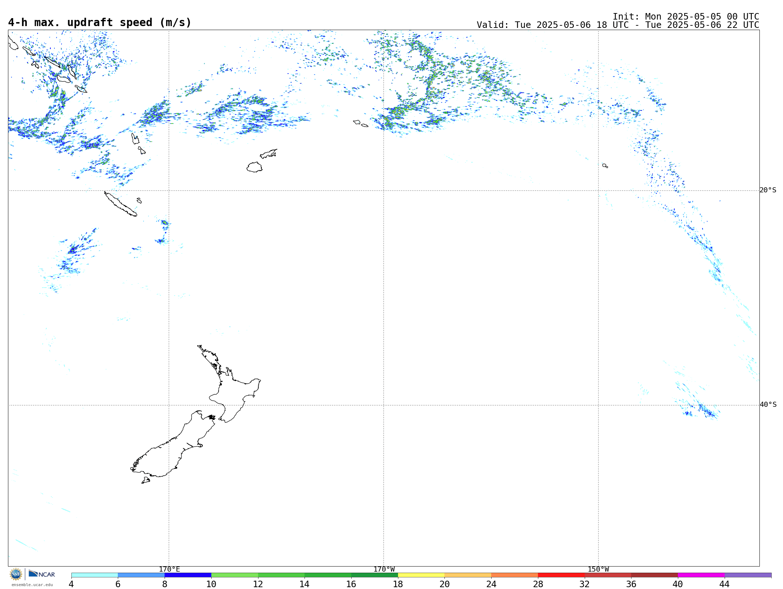
Task: Pick the dark green 16–18 colorbar swatch
Action: (x=374, y=575)
